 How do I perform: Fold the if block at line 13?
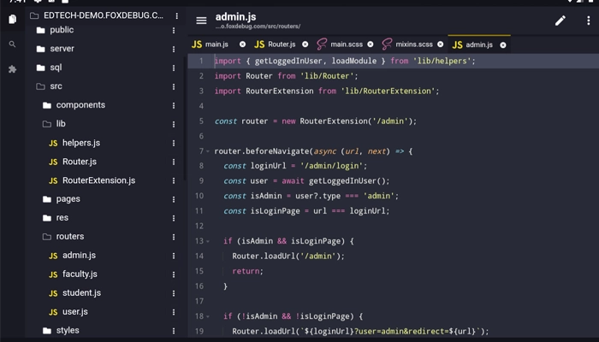(208, 241)
